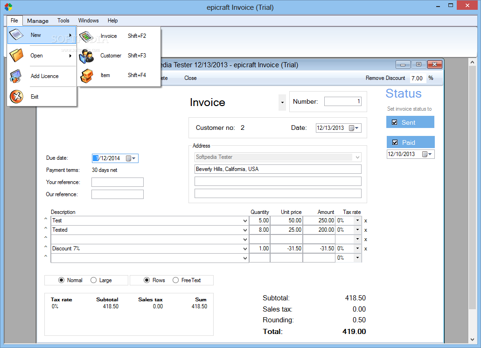Open calendar icon for Paid date 12/10/2013
The height and width of the screenshot is (348, 481).
pos(427,154)
